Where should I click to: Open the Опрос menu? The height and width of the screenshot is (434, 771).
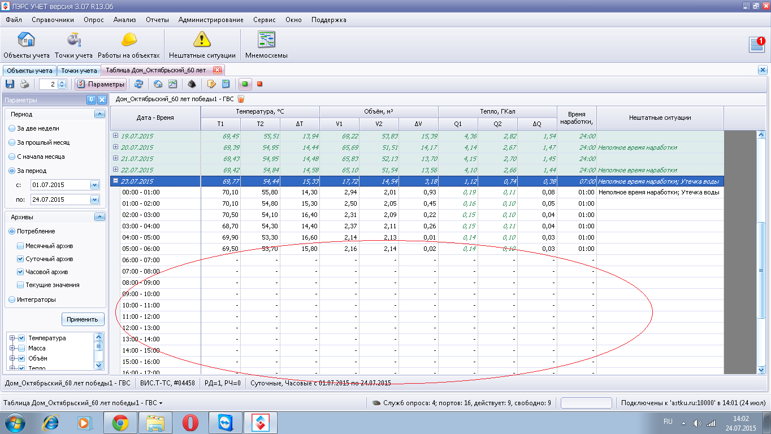94,20
